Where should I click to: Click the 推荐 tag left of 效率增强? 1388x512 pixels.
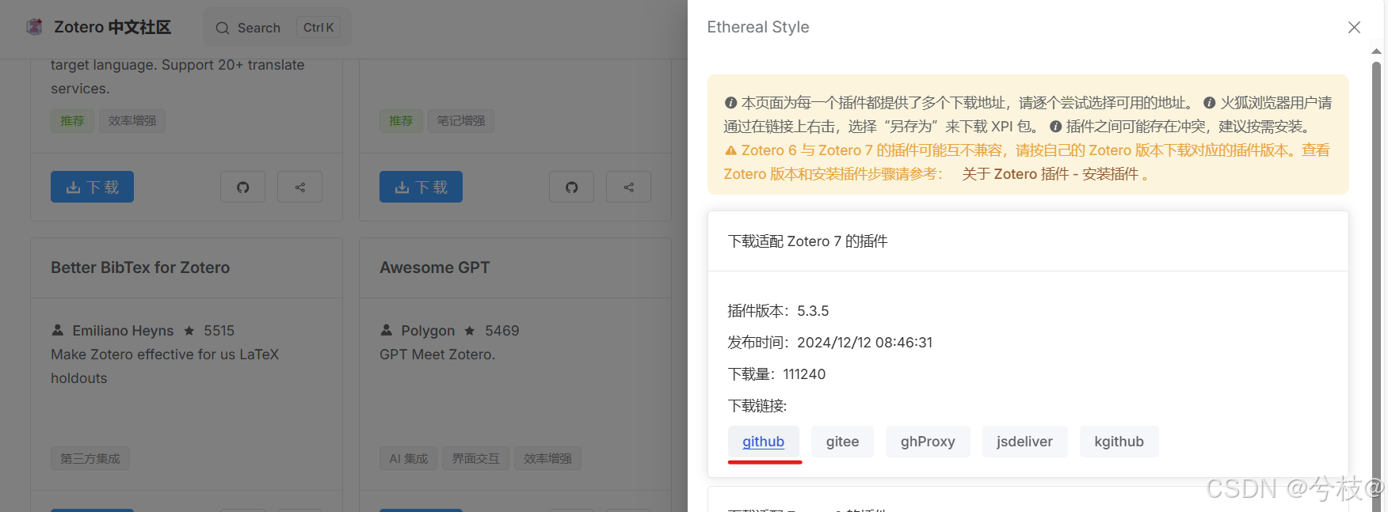tap(72, 120)
